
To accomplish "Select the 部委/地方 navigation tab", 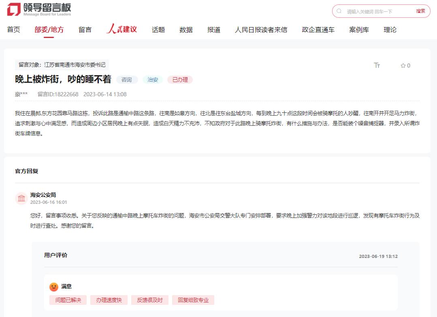I will tap(49, 30).
